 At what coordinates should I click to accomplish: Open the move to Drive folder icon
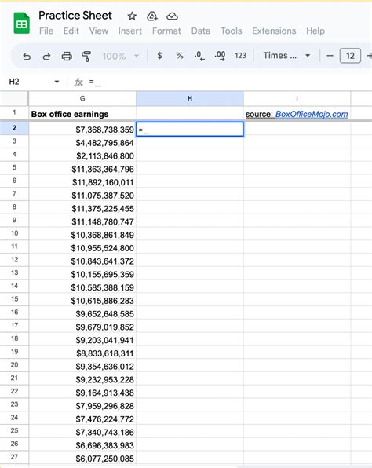[x=152, y=16]
